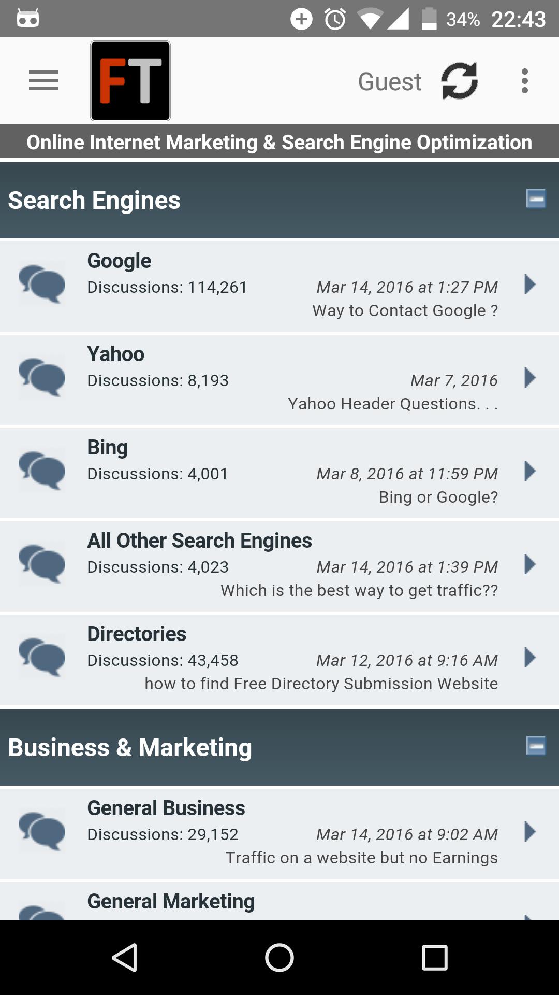The width and height of the screenshot is (559, 995).
Task: Tap the Google forum chat bubble icon
Action: (x=42, y=284)
